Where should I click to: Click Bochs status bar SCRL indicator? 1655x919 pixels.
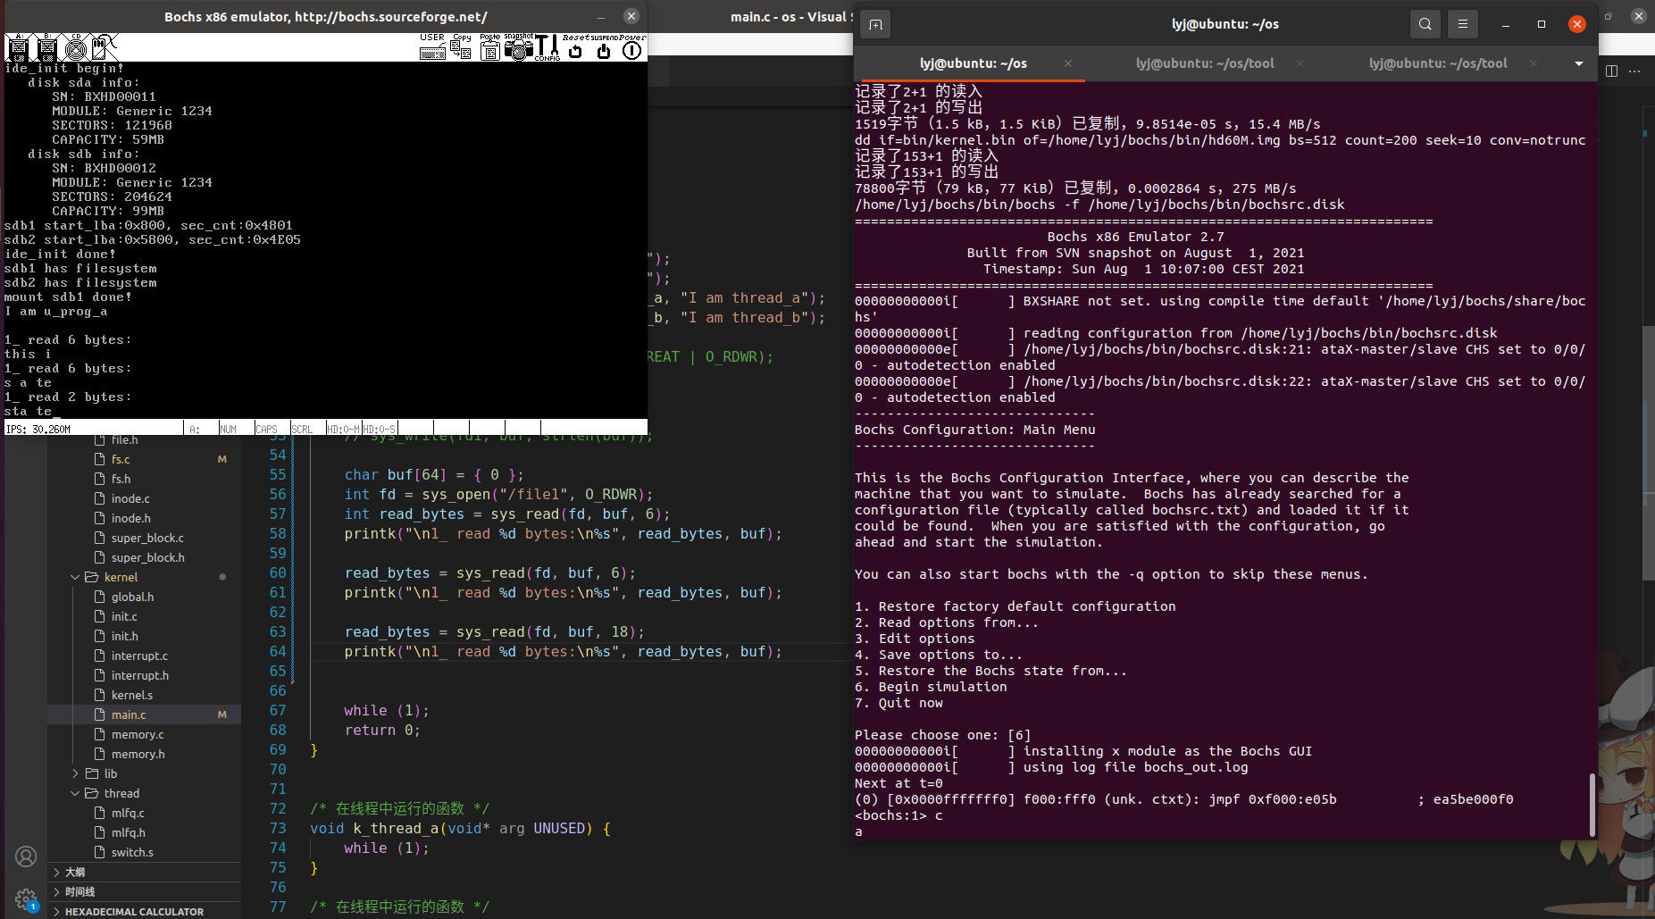(x=302, y=429)
